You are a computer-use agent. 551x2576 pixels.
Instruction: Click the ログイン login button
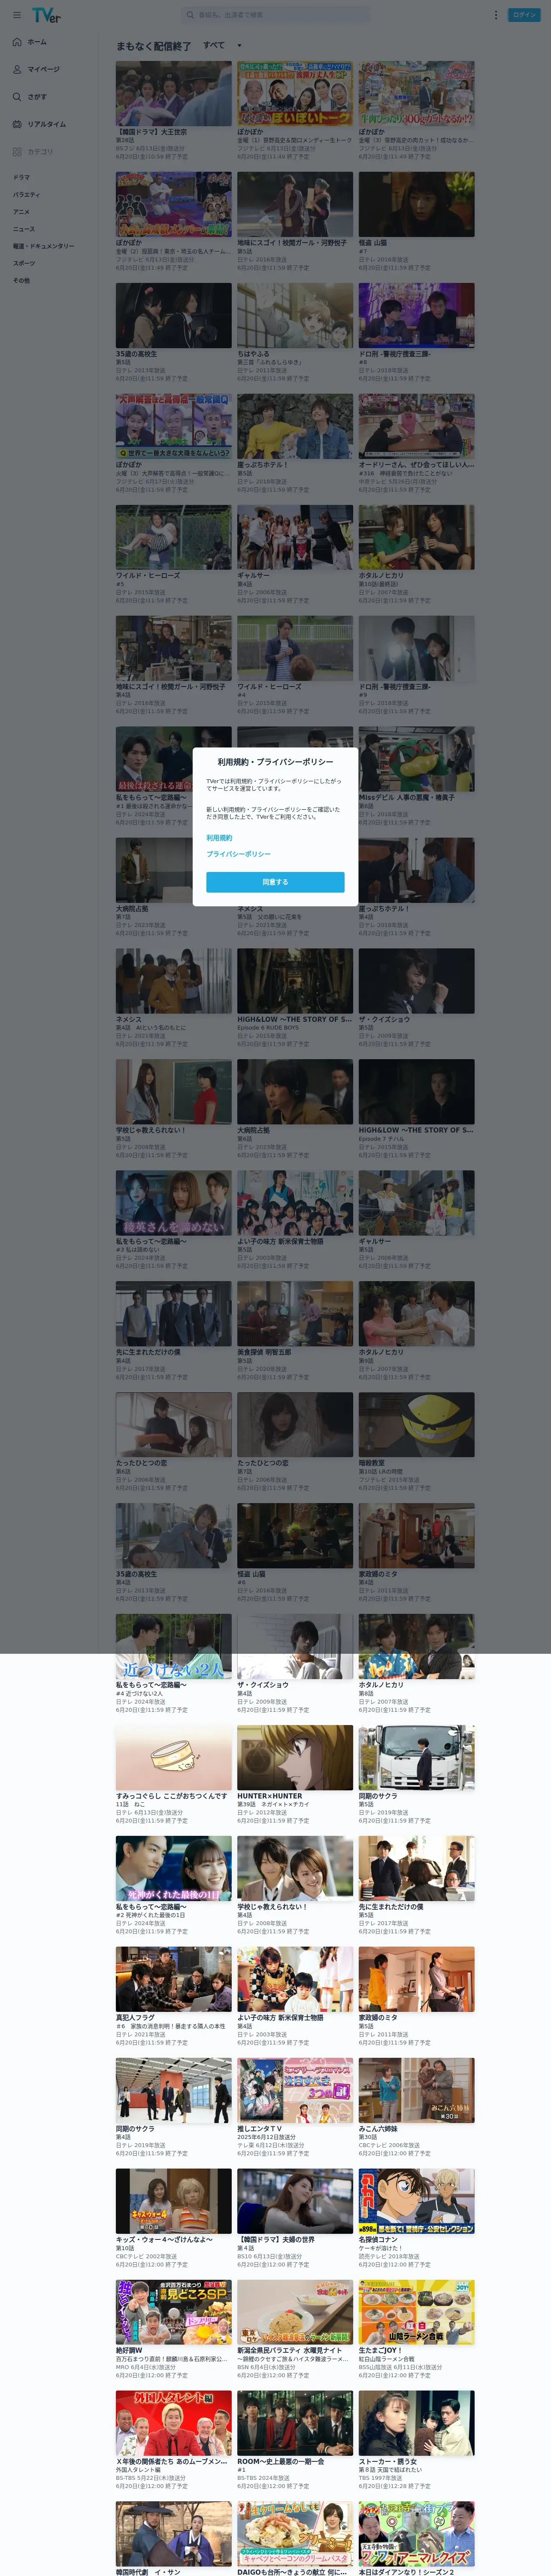(523, 15)
